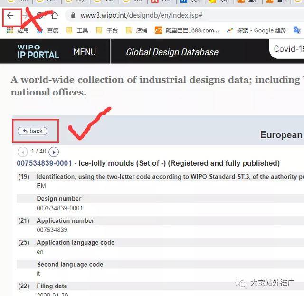Screen dimensions: 304x296
Task: Click the site padlock icon
Action: click(73, 15)
